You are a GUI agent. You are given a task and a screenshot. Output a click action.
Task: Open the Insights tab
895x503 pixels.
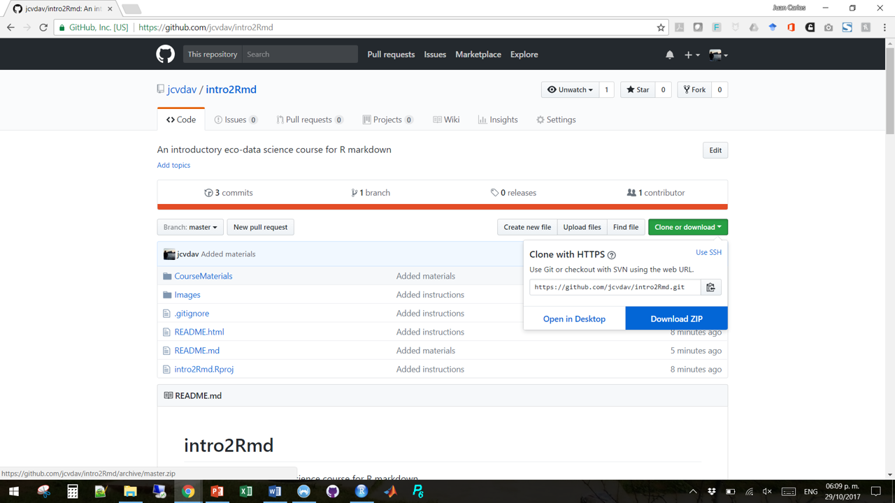(498, 119)
